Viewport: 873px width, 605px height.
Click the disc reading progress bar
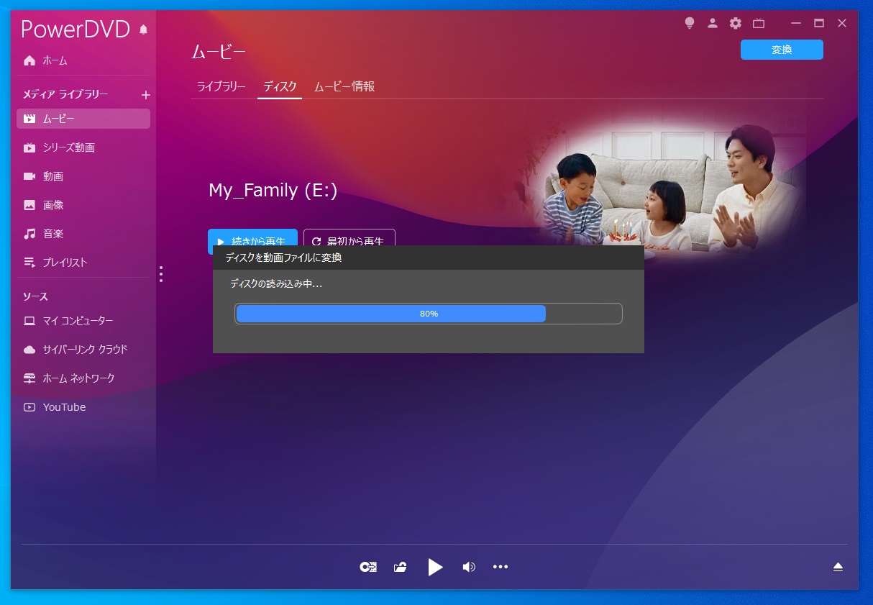point(428,314)
